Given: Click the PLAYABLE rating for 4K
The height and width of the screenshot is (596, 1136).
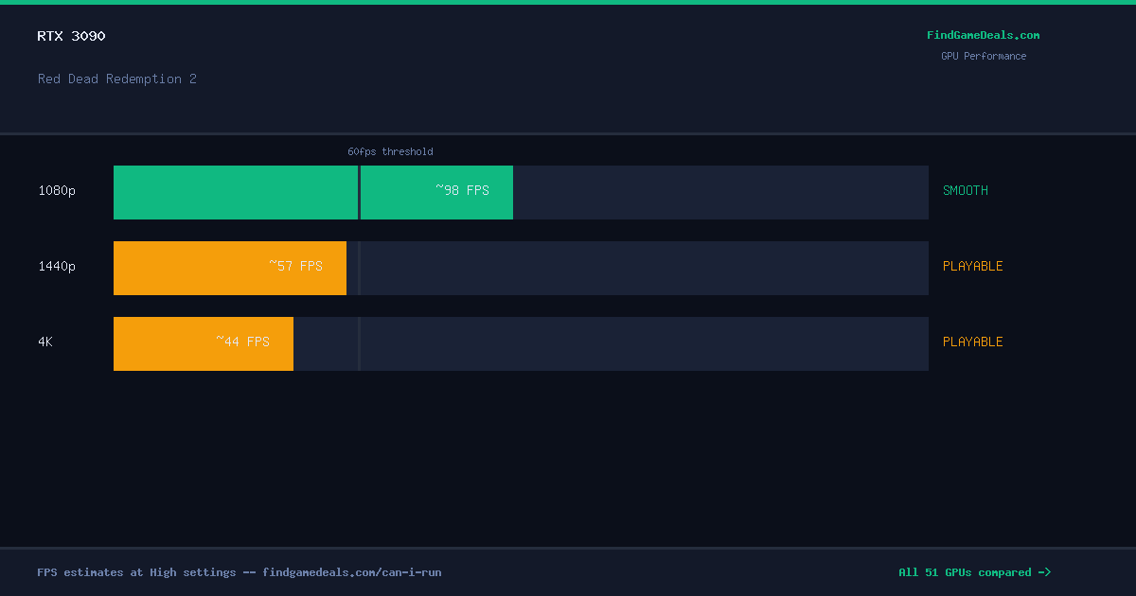Looking at the screenshot, I should (x=973, y=342).
